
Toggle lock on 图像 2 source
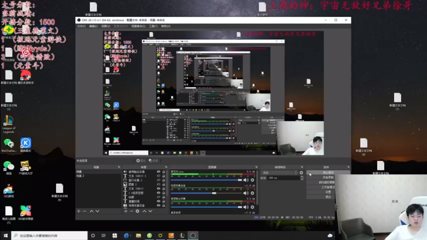(x=164, y=184)
